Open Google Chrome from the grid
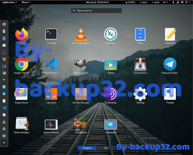The image size is (193, 155). coord(21,64)
